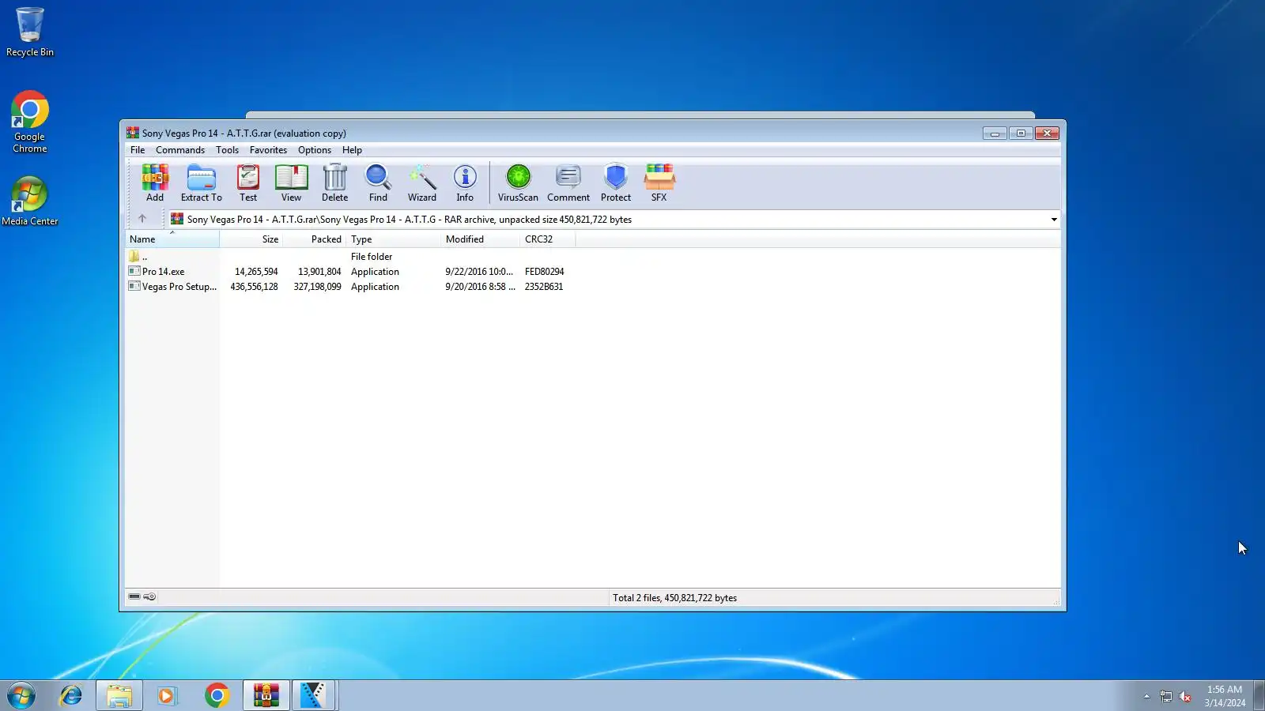Run the Test archive tool

pyautogui.click(x=248, y=182)
